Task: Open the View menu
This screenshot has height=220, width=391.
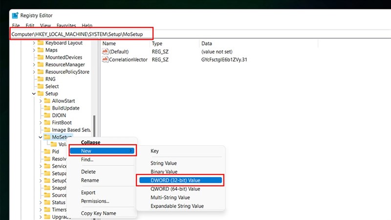Action: [45, 25]
